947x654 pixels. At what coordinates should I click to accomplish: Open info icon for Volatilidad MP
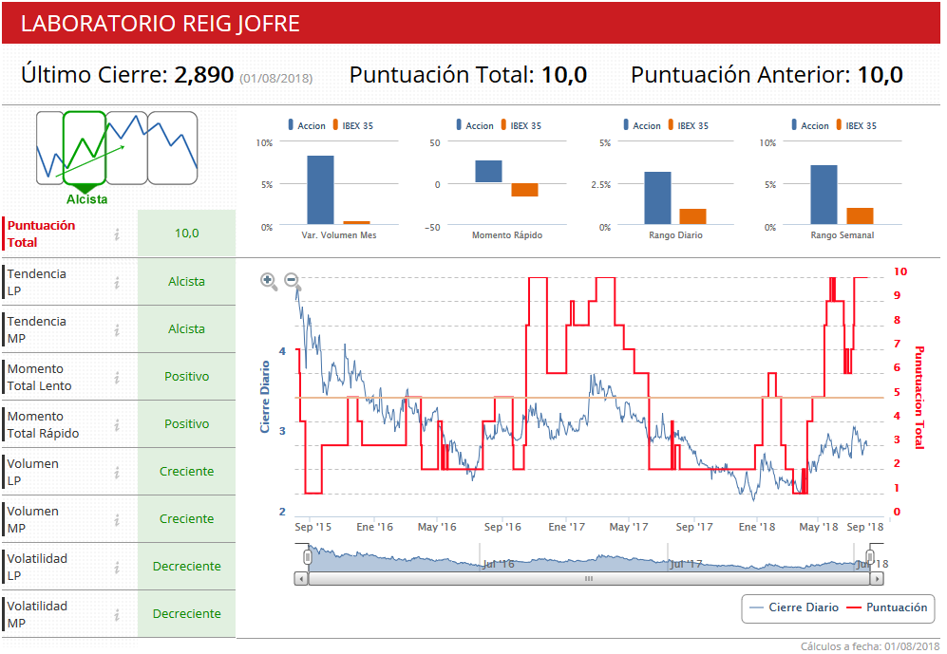coord(117,615)
